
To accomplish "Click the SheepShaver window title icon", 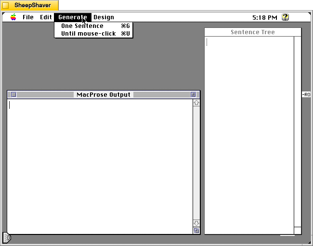I will coord(6,5).
